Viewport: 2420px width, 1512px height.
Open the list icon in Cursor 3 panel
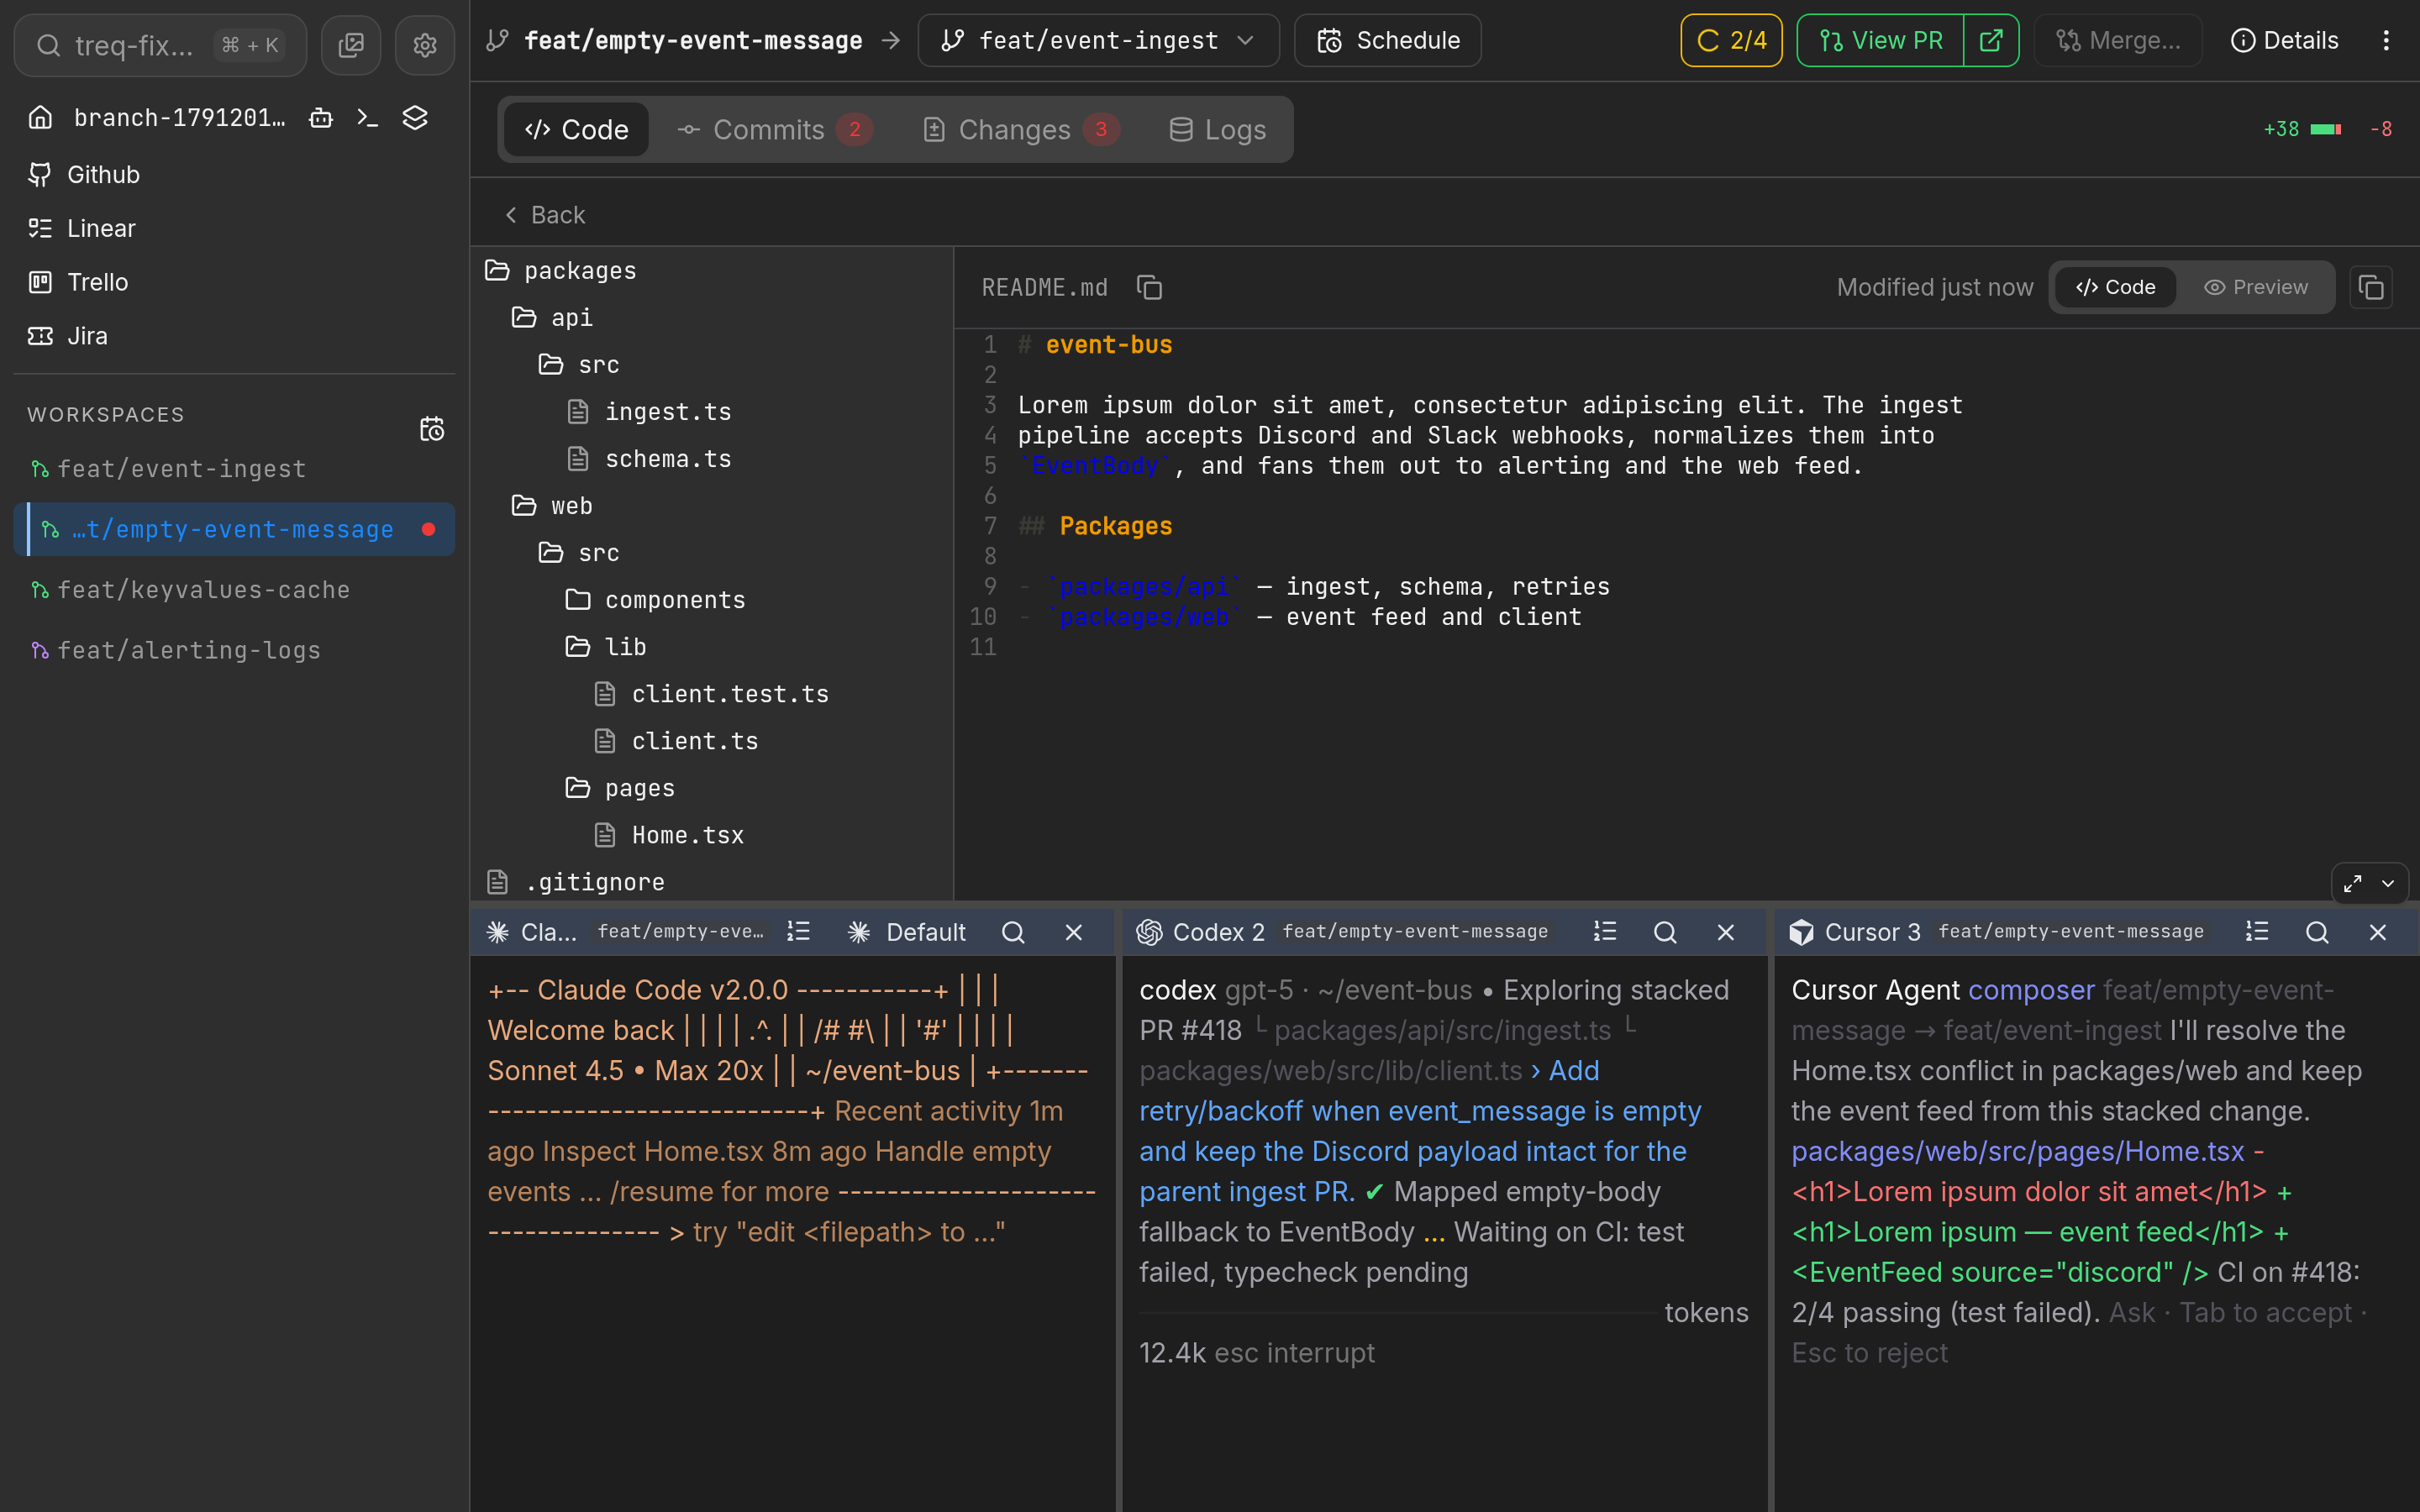coord(2257,932)
